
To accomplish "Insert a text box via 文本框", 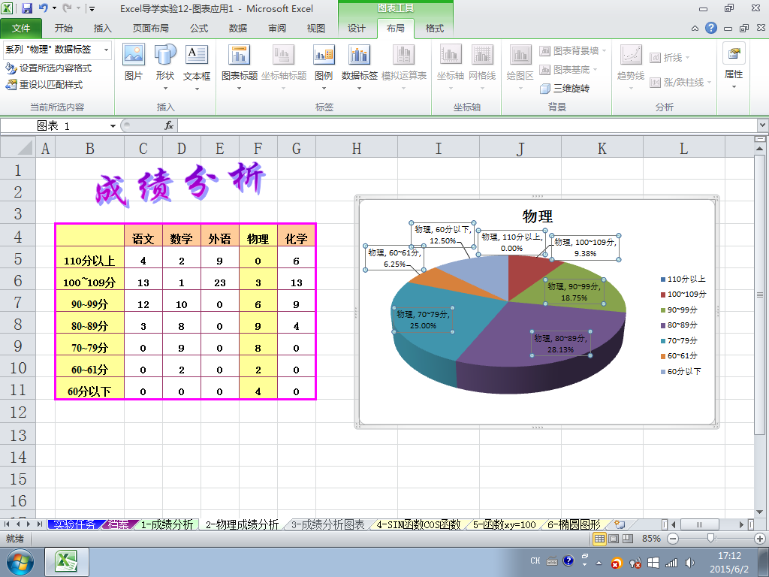I will 197,67.
